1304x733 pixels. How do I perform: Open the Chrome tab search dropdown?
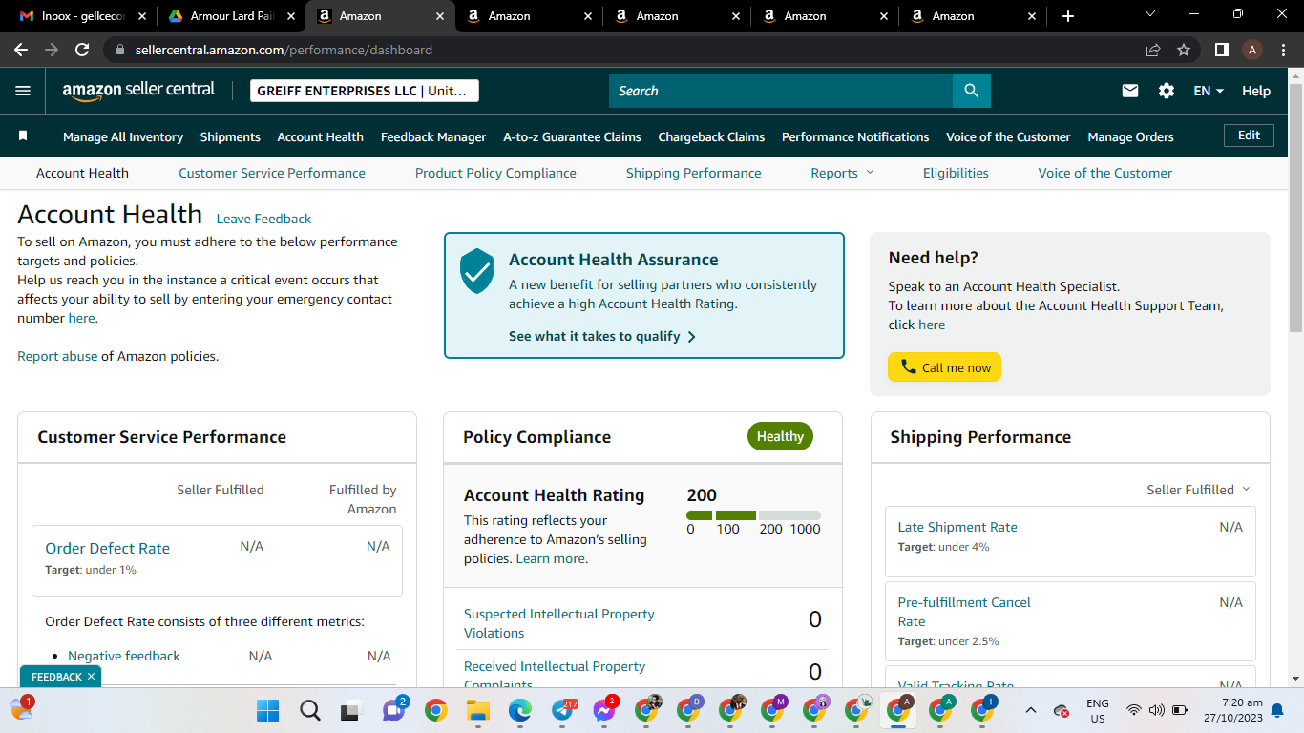[1149, 14]
